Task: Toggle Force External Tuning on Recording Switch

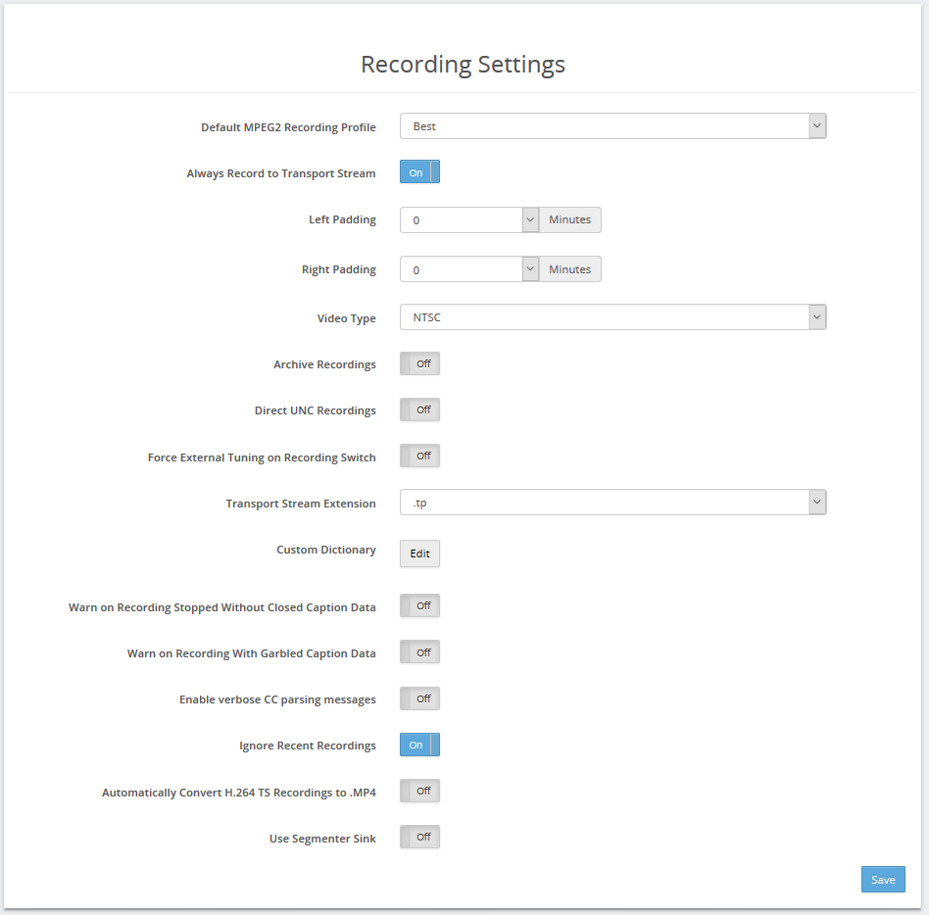Action: (x=419, y=456)
